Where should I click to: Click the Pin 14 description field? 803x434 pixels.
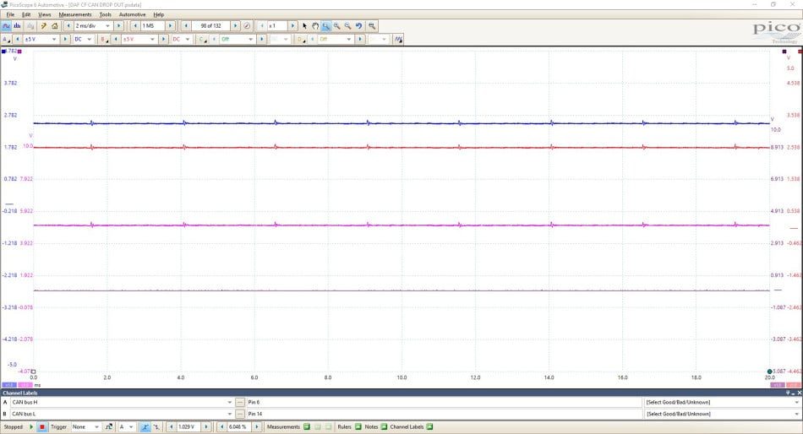click(x=444, y=414)
